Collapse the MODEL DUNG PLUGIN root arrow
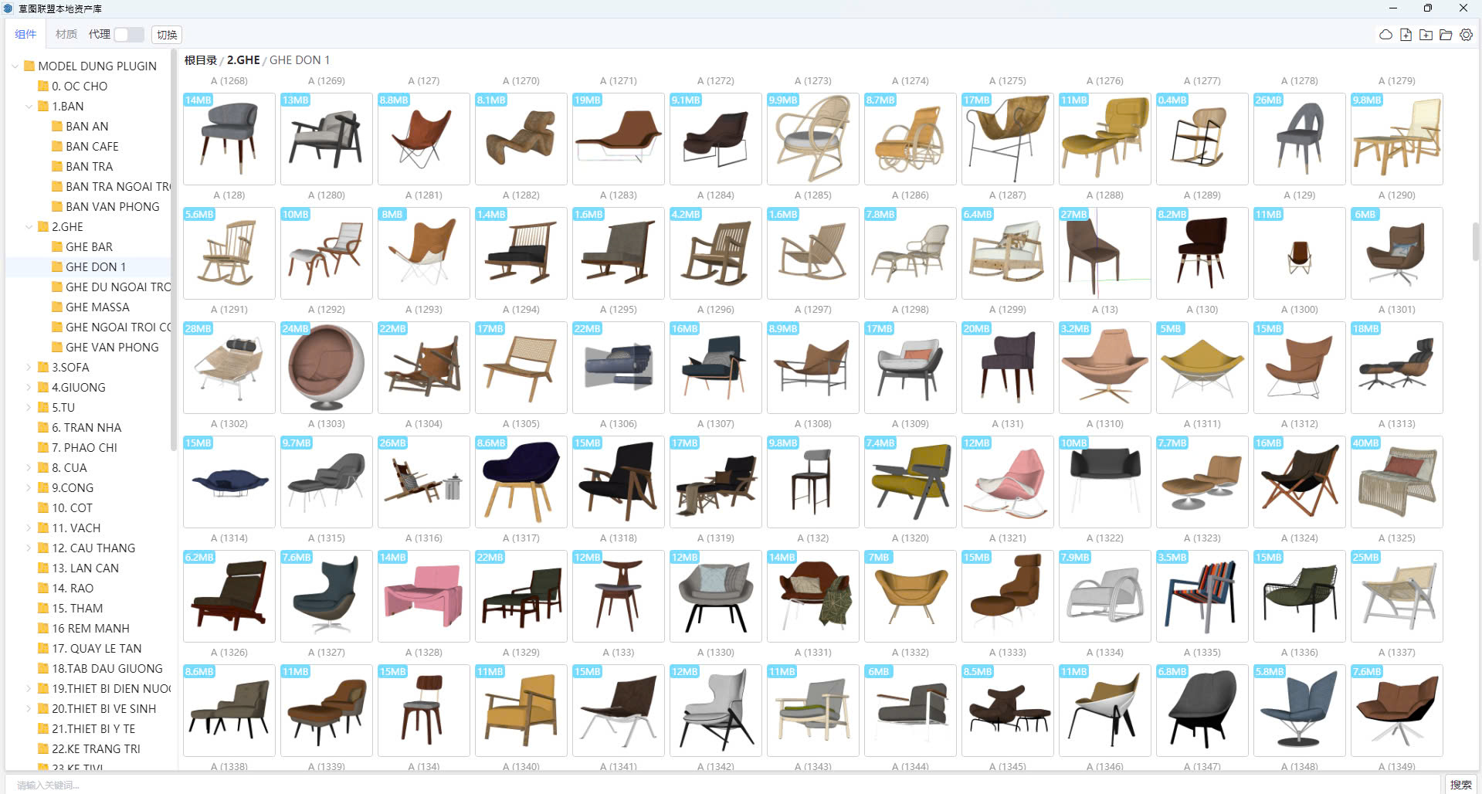The width and height of the screenshot is (1482, 794). pyautogui.click(x=15, y=66)
